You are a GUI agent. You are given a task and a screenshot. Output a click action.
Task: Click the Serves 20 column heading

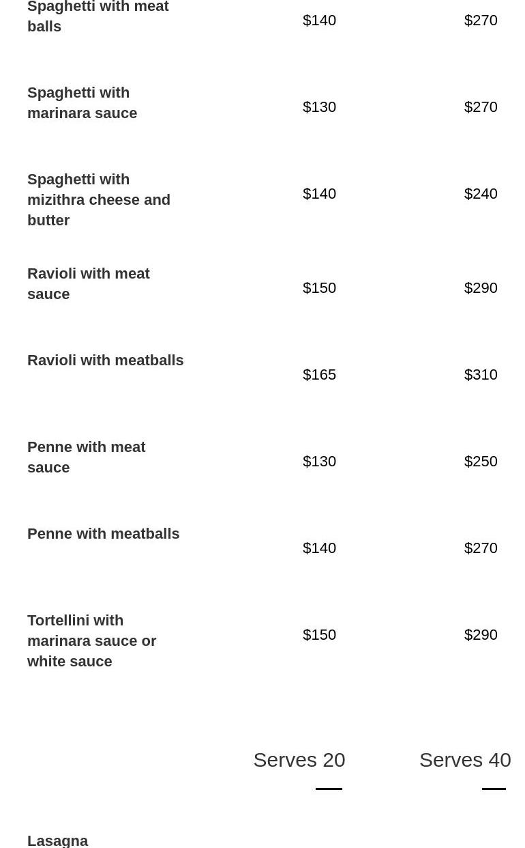tap(299, 759)
